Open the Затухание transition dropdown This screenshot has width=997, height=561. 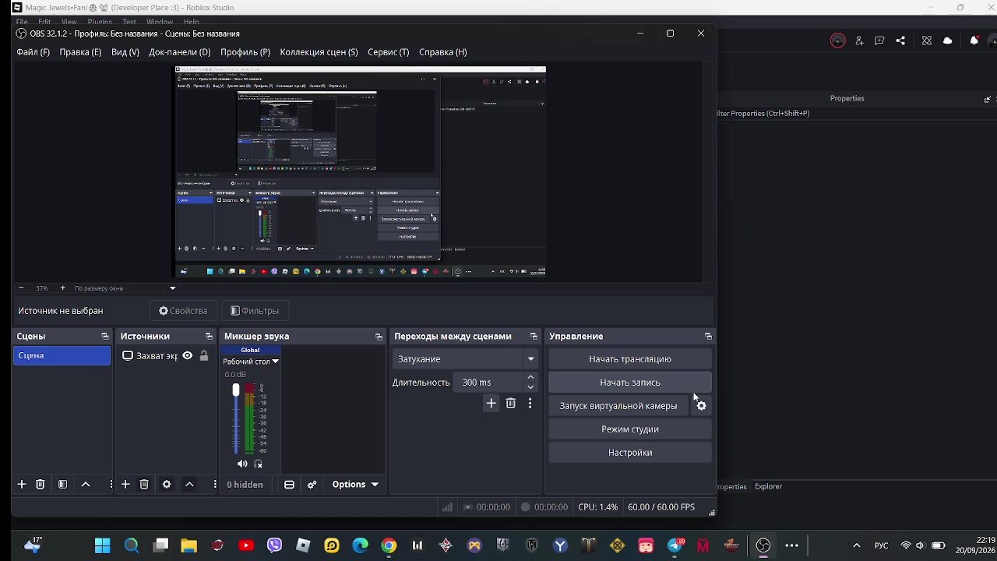(x=465, y=359)
